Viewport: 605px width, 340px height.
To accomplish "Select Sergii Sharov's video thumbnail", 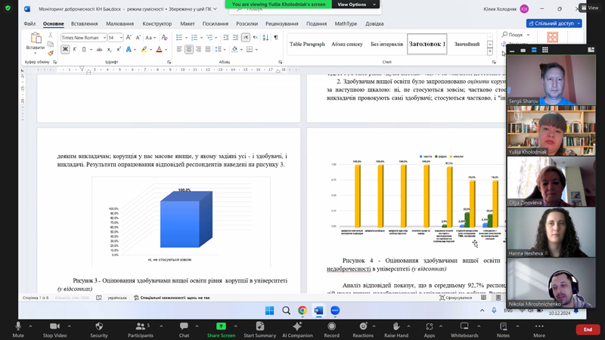I will (551, 79).
